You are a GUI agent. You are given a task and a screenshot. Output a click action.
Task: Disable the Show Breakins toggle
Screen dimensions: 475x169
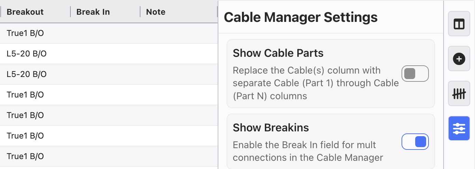click(x=415, y=142)
